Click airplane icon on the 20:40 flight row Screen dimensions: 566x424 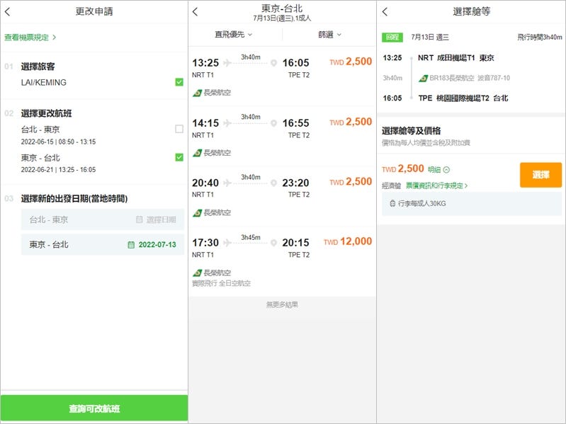pyautogui.click(x=227, y=183)
